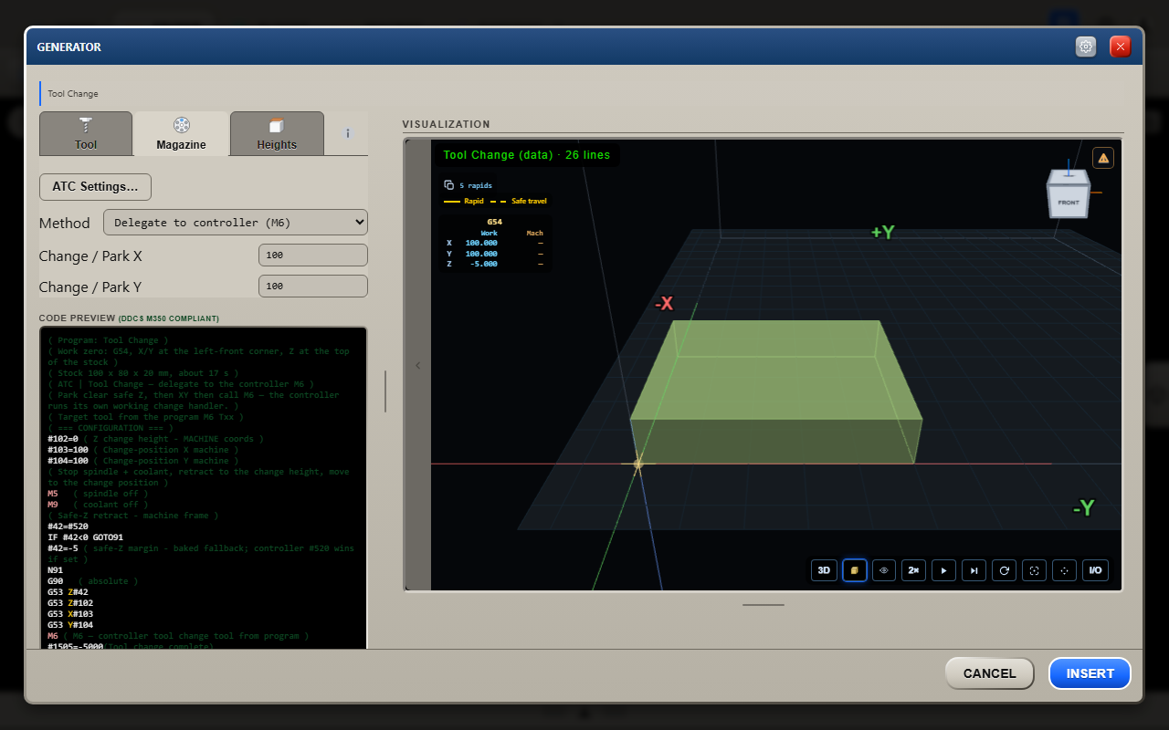The width and height of the screenshot is (1169, 730).
Task: Click Cancel to discard the generator
Action: click(x=990, y=673)
